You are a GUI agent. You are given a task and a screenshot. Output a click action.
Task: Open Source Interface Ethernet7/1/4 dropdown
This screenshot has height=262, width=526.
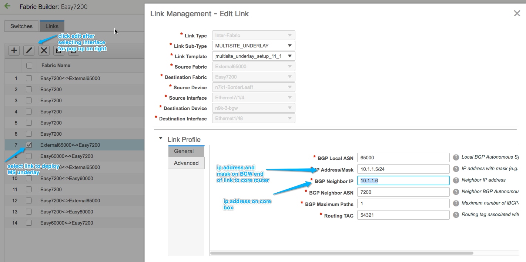(254, 97)
